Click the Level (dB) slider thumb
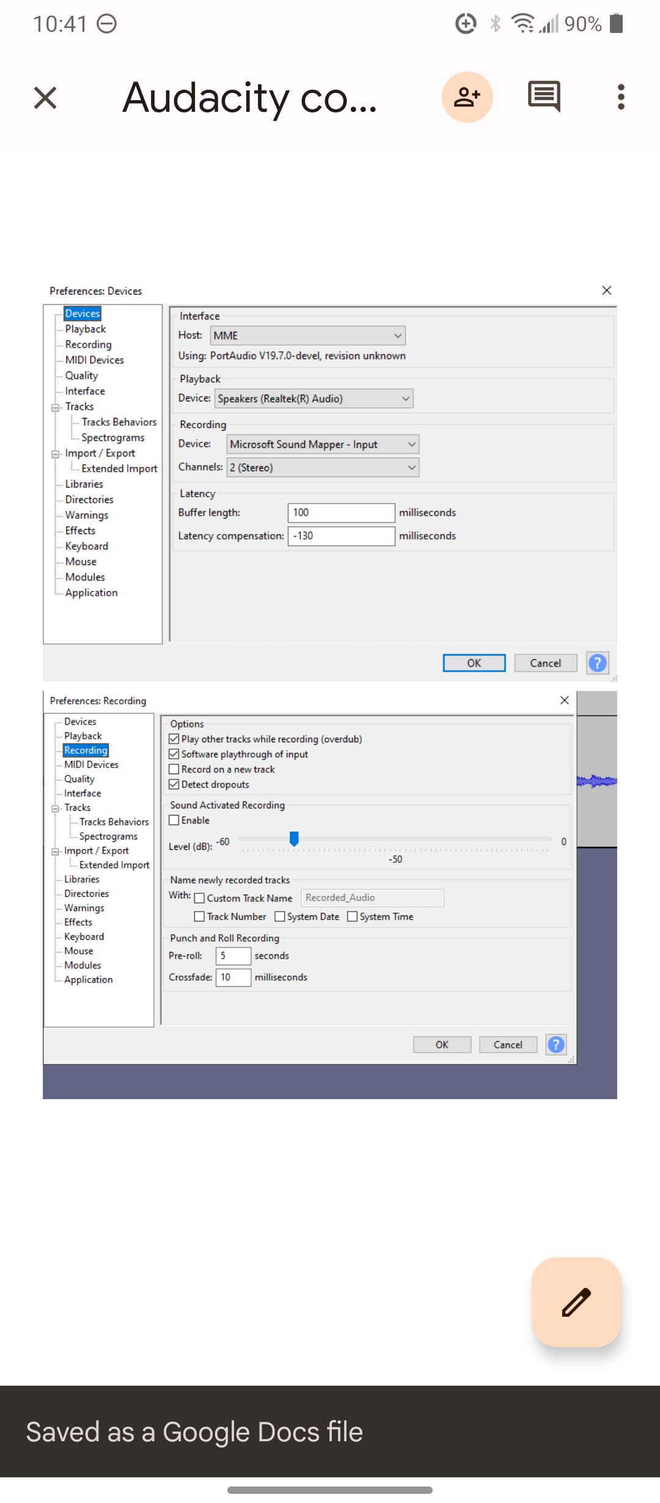 pos(294,839)
